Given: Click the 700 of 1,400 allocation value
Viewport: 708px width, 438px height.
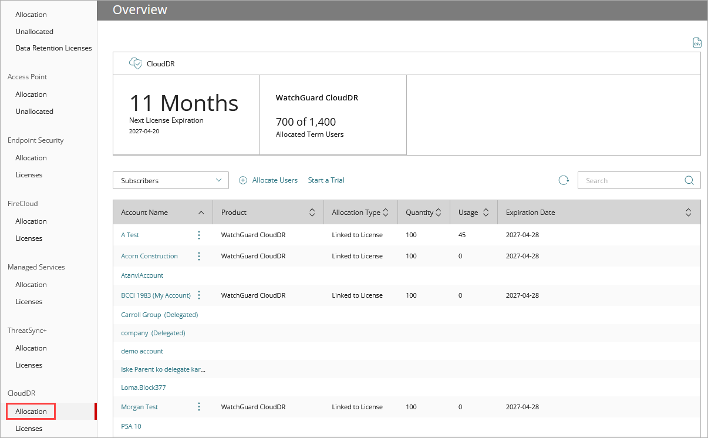Looking at the screenshot, I should pyautogui.click(x=306, y=122).
